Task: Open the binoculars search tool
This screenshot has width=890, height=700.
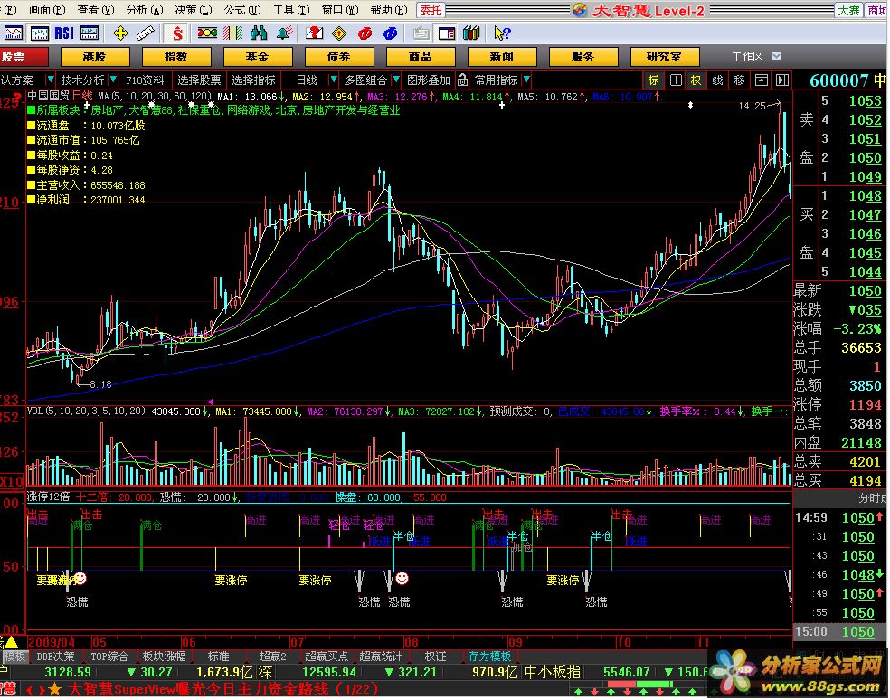Action: click(259, 33)
